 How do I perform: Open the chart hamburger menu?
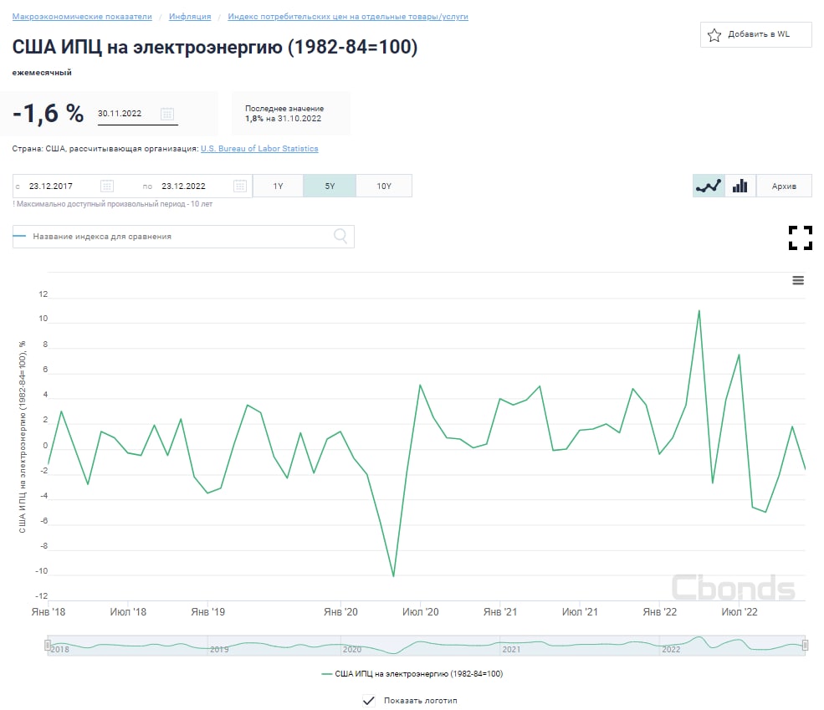[798, 280]
